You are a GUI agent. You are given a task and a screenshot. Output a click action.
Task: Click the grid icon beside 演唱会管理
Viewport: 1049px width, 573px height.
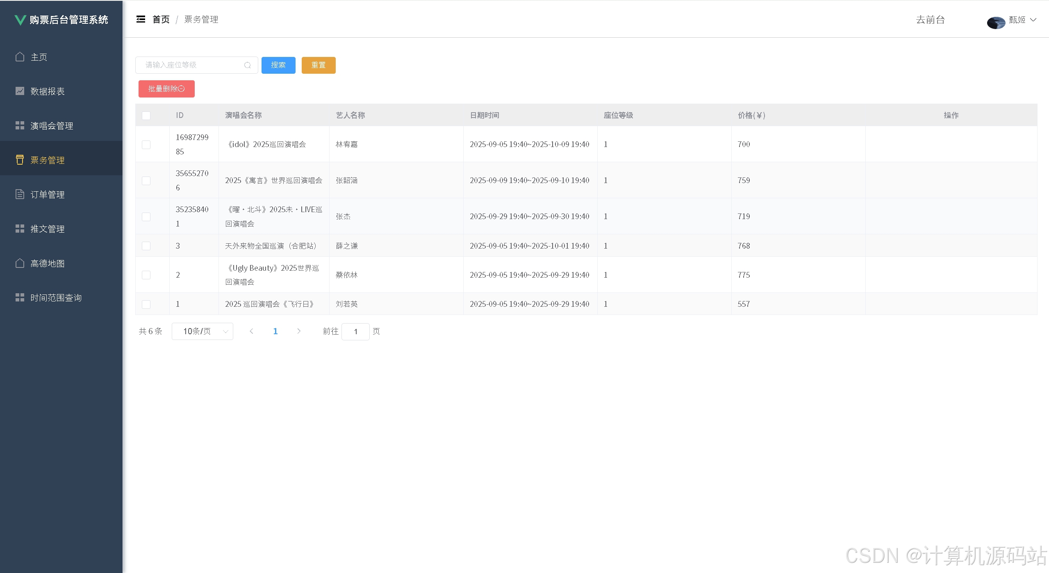coord(20,125)
